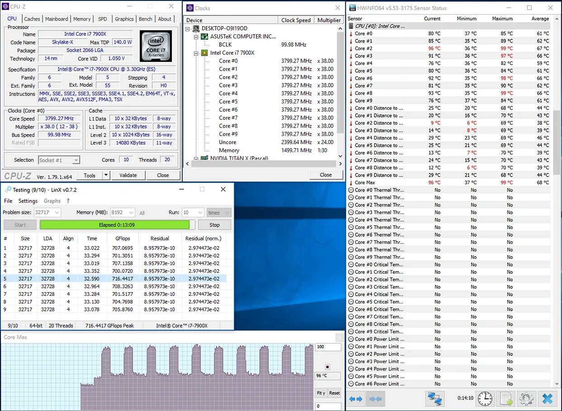
Task: Switch to the Graphics tab in CPU-Z
Action: pos(124,19)
